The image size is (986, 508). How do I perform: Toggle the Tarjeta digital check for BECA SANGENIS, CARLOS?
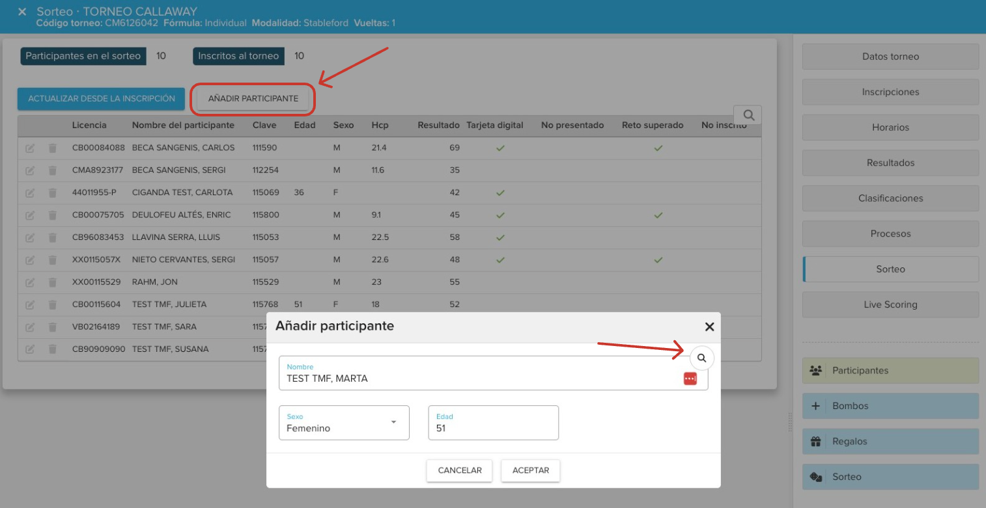(x=500, y=148)
